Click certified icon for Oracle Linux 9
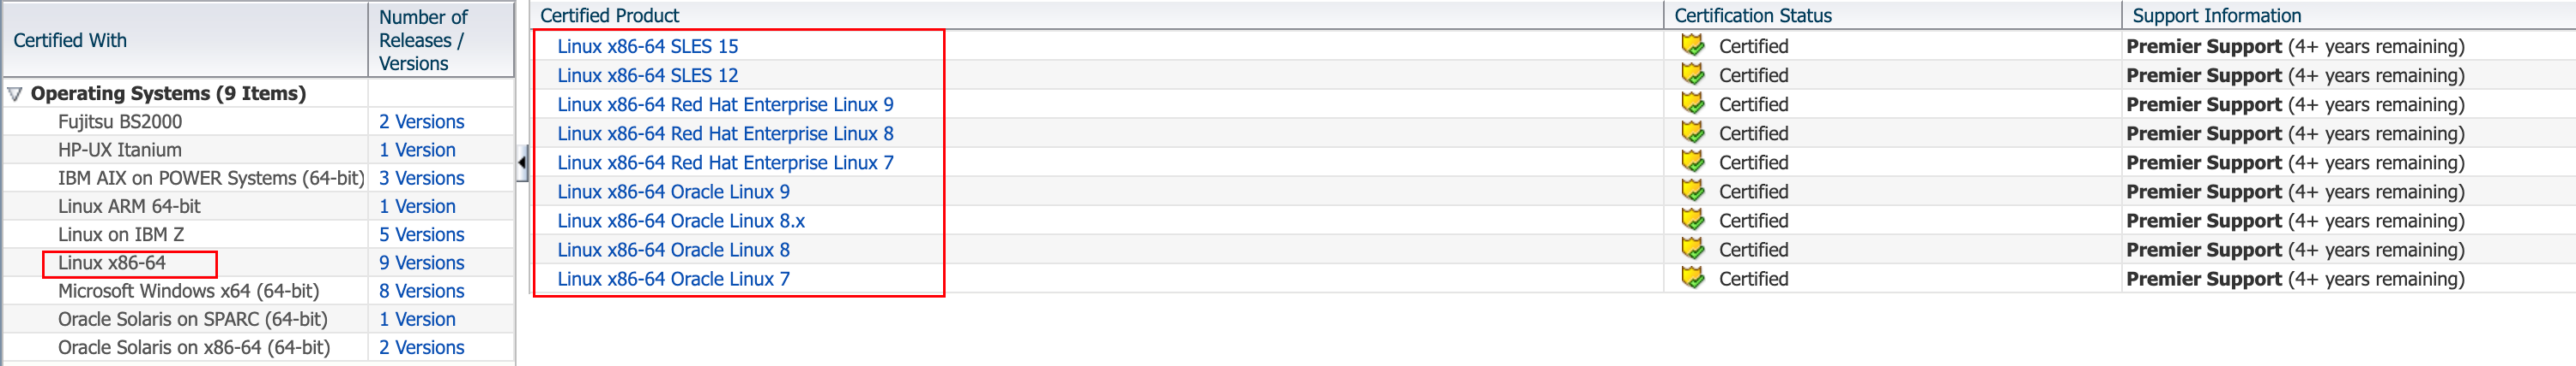The image size is (2576, 366). [1692, 191]
